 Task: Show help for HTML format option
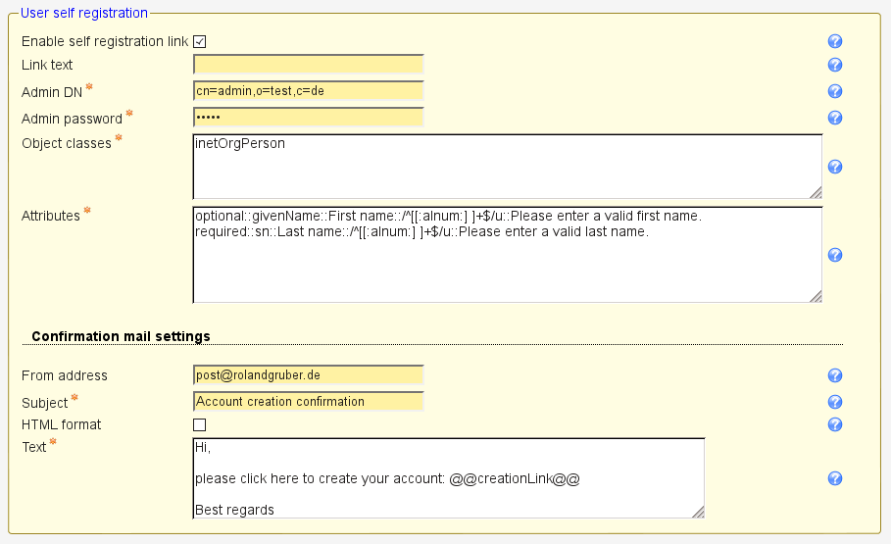click(x=835, y=424)
